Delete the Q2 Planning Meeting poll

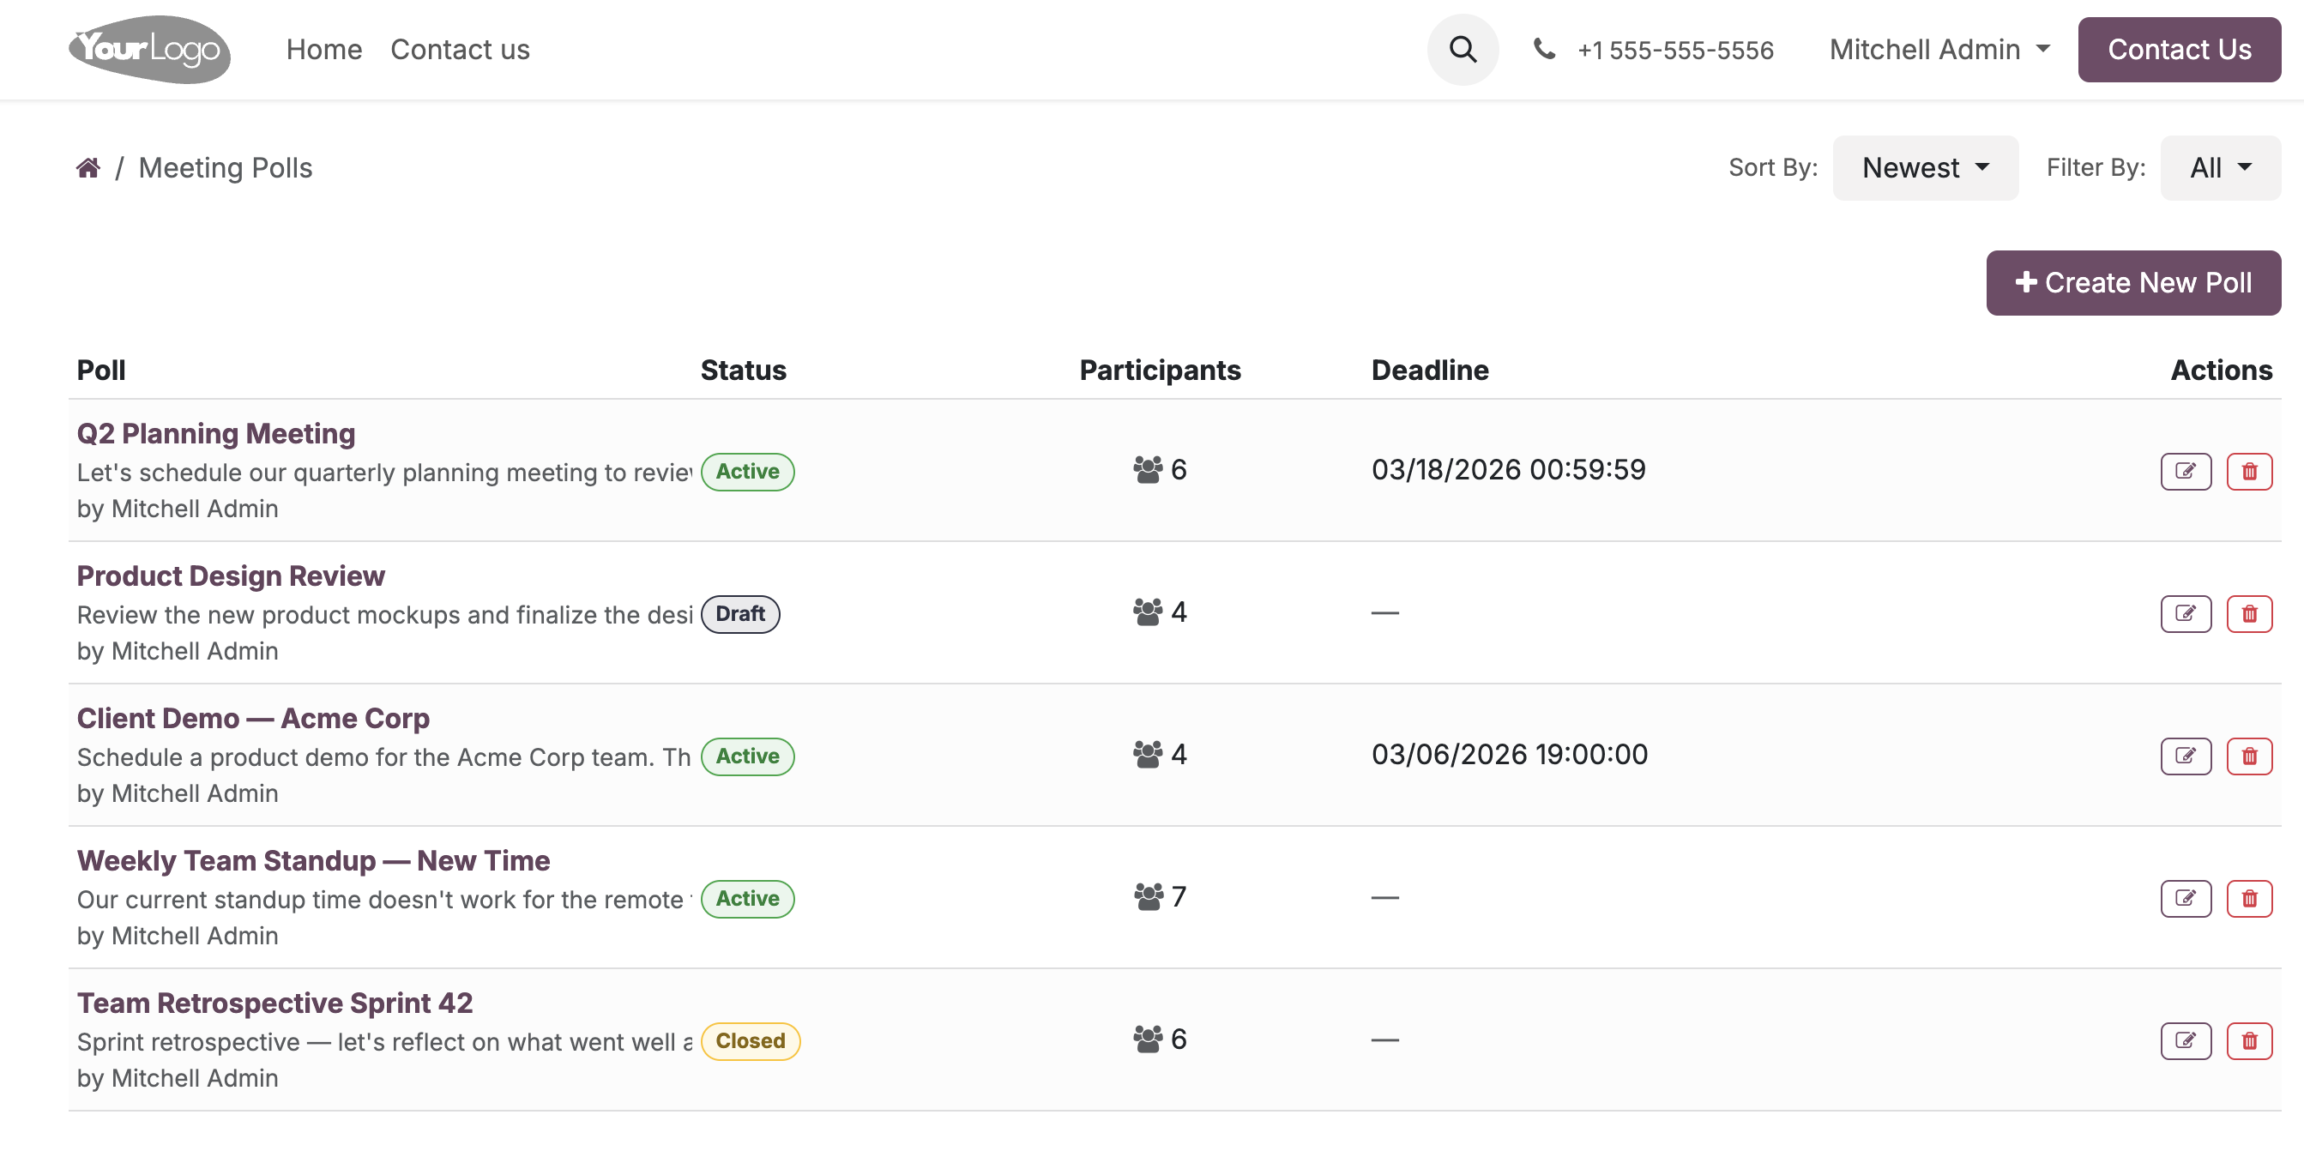click(2248, 472)
